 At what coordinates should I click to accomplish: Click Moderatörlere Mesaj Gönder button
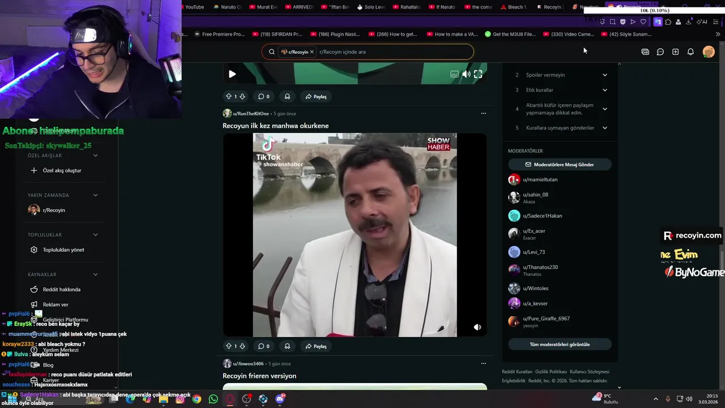click(560, 164)
